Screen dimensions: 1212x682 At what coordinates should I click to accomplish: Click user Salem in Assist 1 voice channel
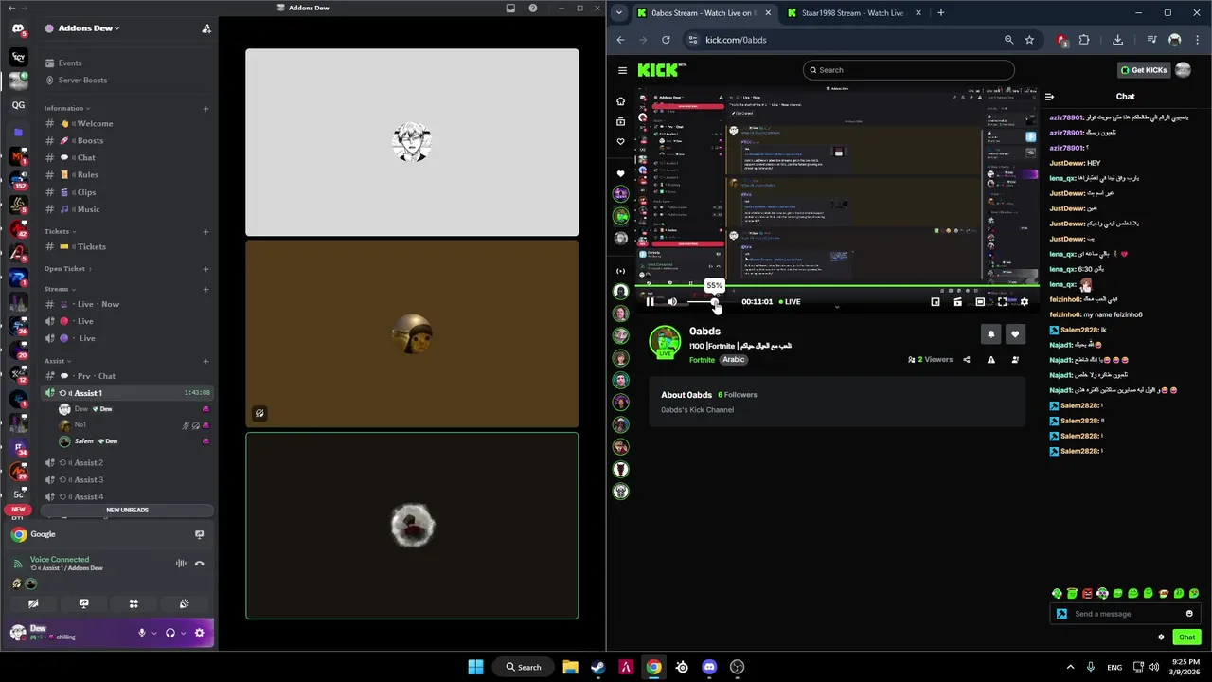point(126,441)
